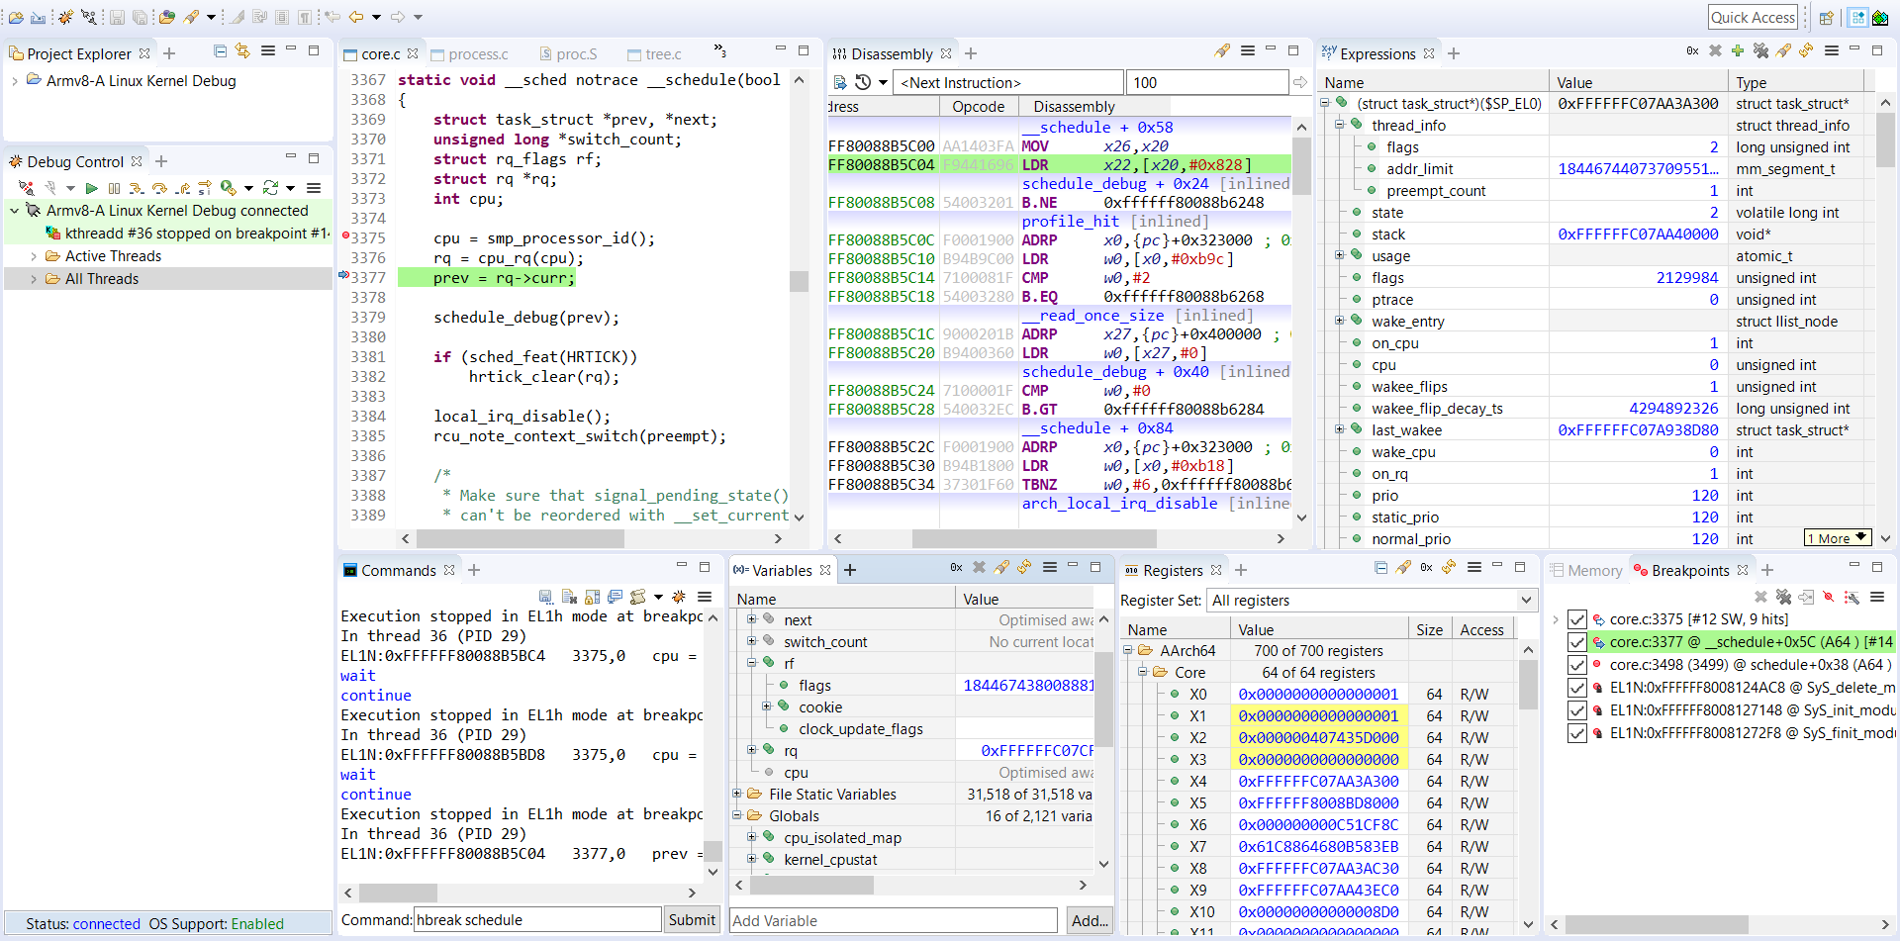Continue target execution with the green run icon

pyautogui.click(x=91, y=188)
